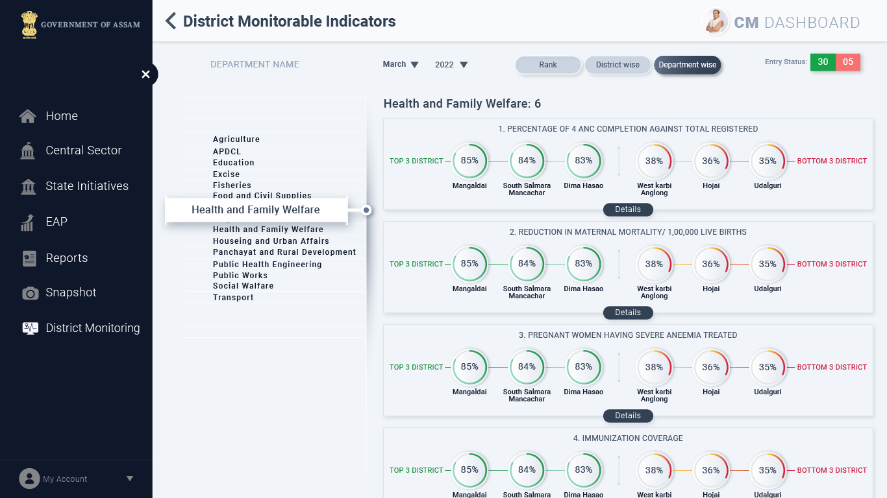The image size is (887, 498).
Task: Expand the My Account dropdown arrow
Action: [130, 479]
